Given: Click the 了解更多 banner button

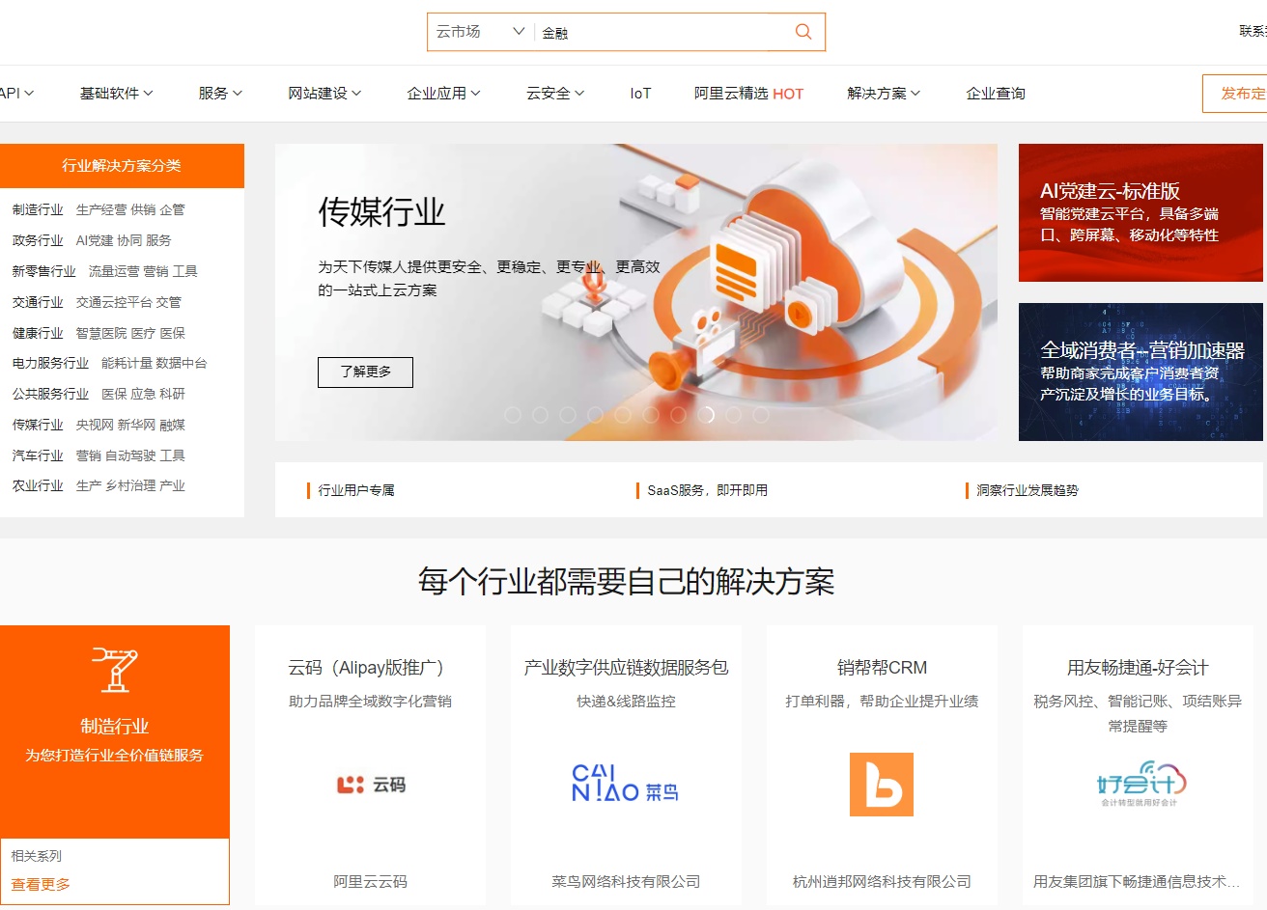Looking at the screenshot, I should tap(365, 372).
